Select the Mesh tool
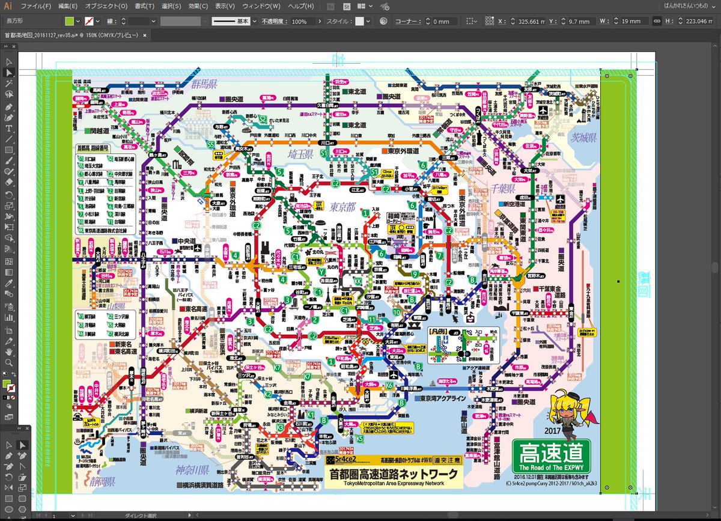This screenshot has width=721, height=521. (x=9, y=260)
